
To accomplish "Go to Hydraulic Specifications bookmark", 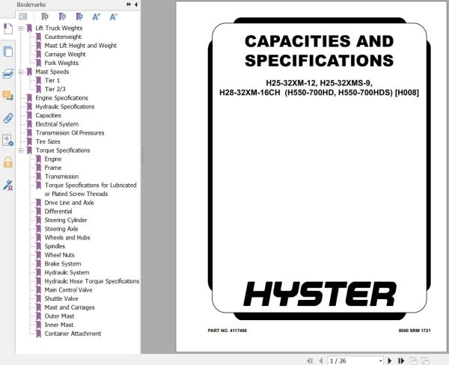I will point(64,106).
